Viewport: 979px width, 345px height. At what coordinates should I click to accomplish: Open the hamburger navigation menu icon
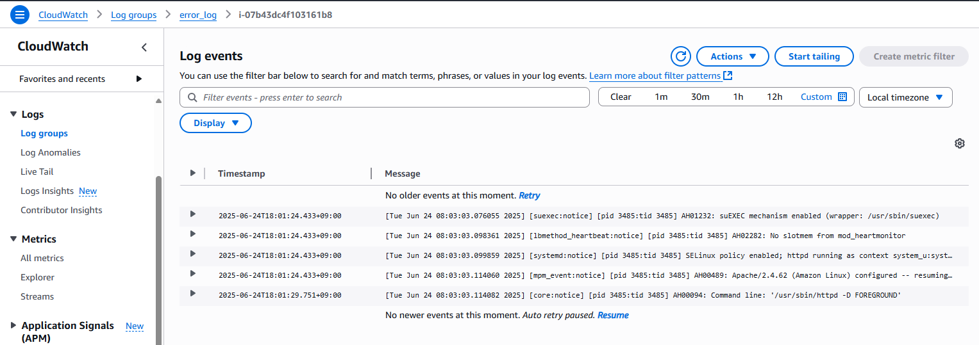click(x=20, y=15)
